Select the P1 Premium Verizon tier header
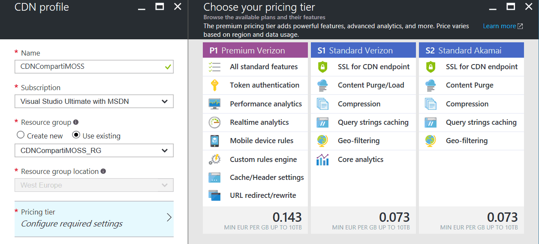The height and width of the screenshot is (244, 539). tap(255, 50)
